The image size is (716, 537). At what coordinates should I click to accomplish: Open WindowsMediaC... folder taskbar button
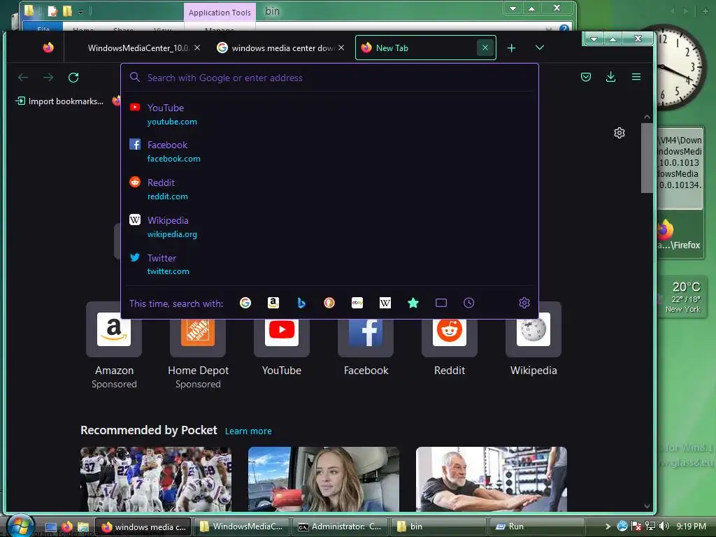[242, 527]
